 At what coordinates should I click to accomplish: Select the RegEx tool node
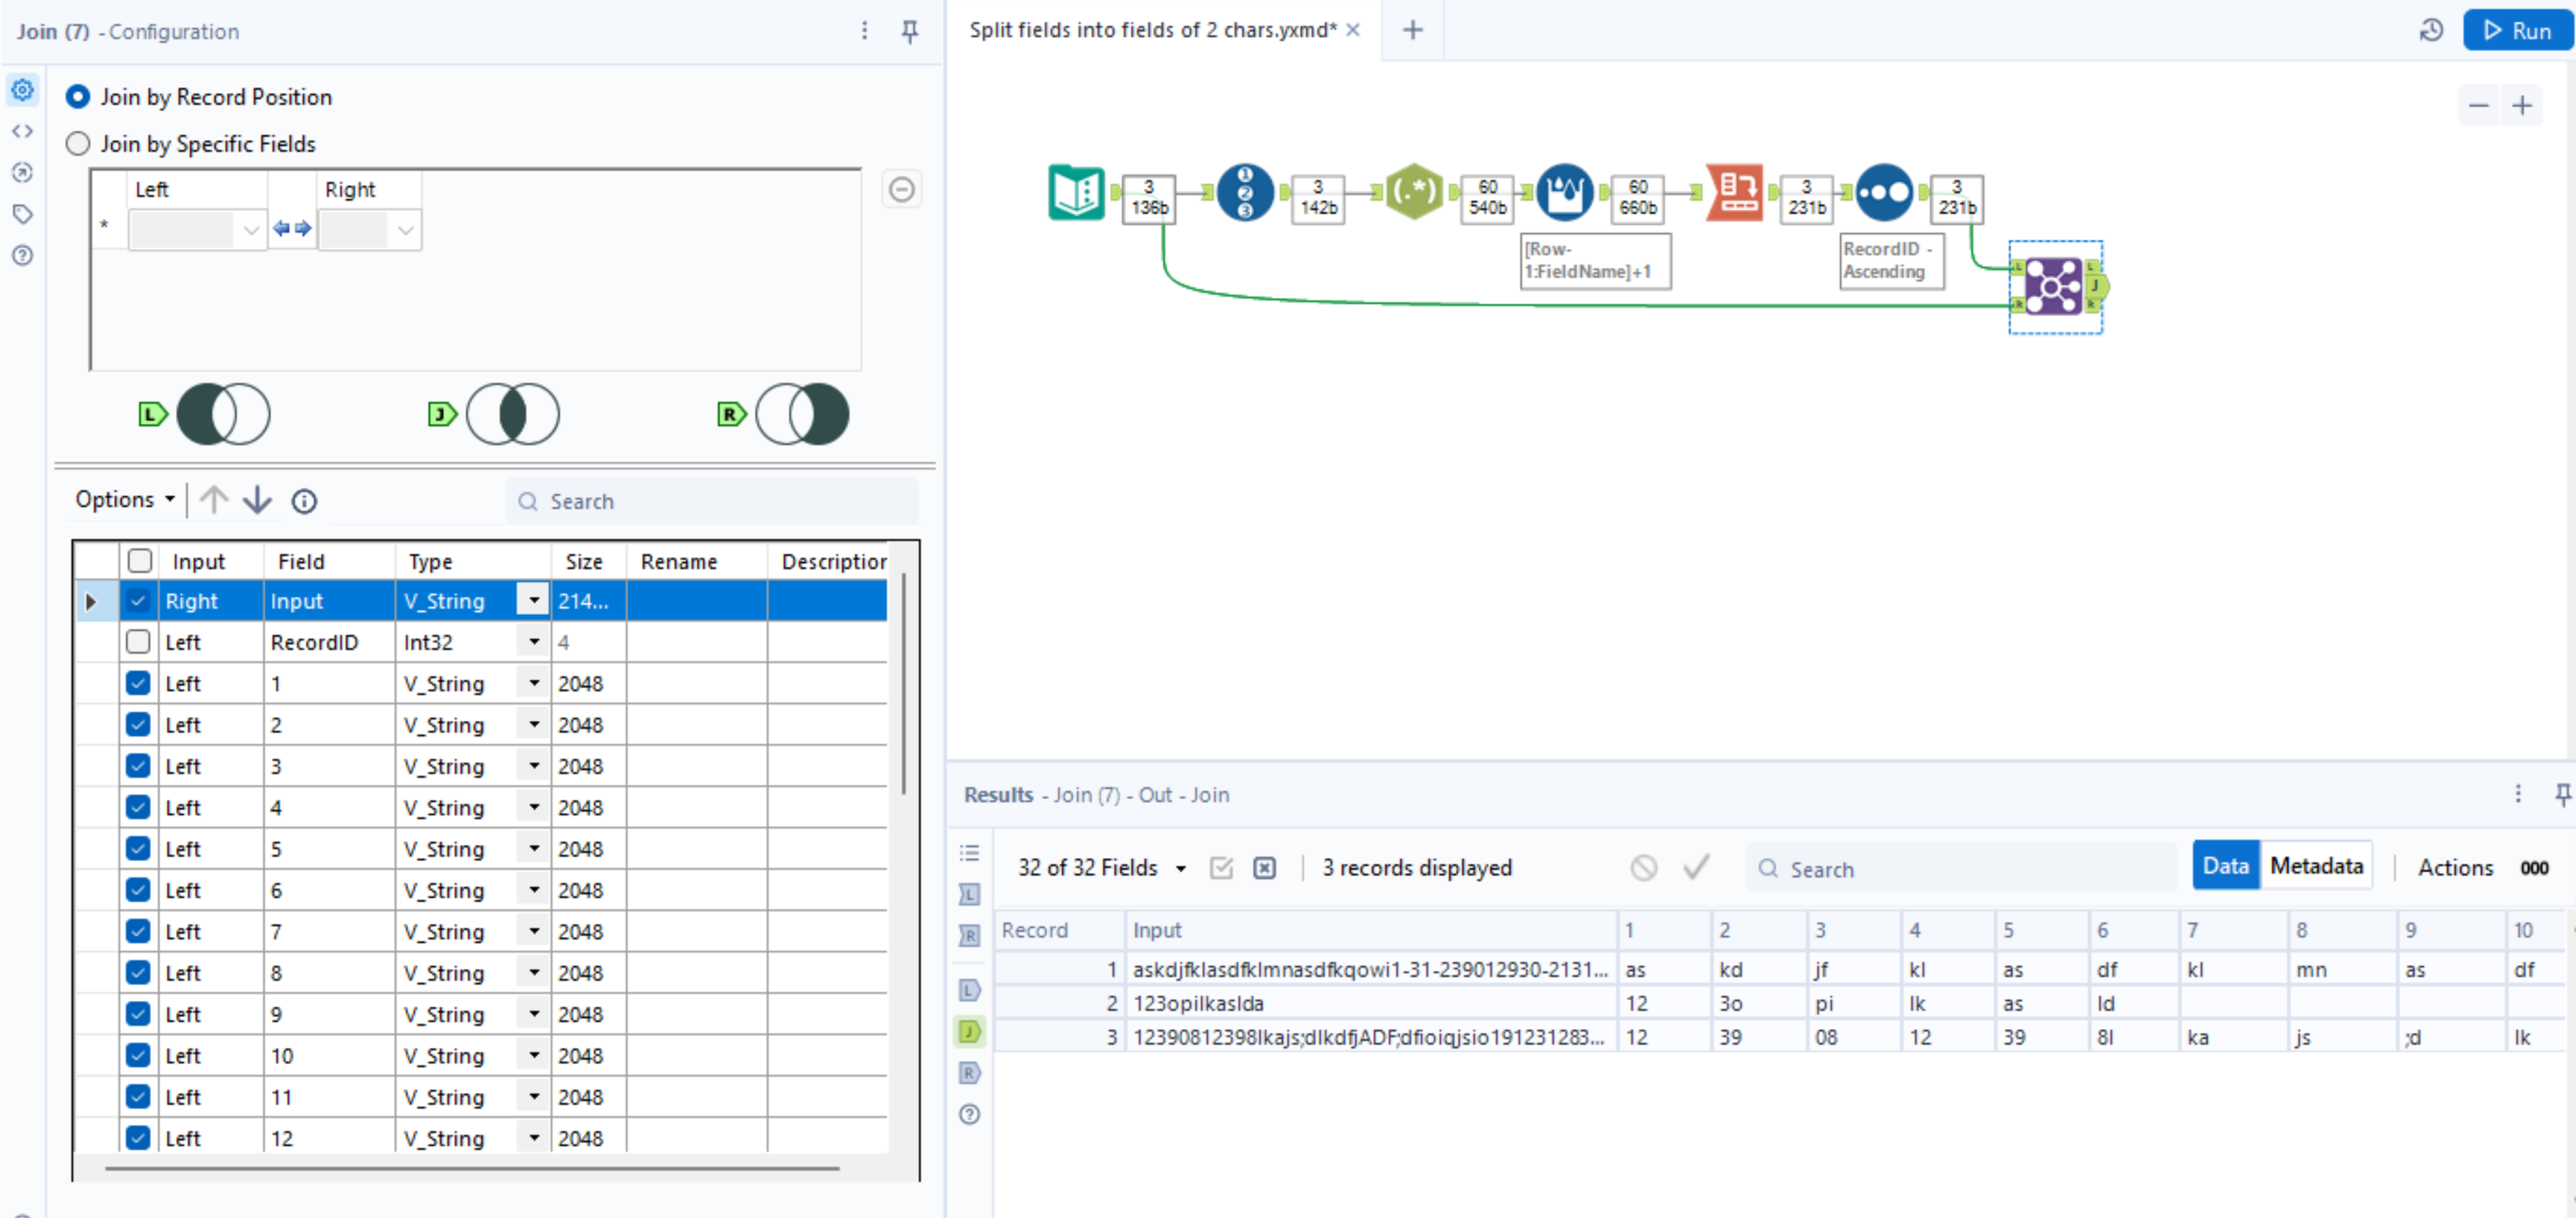pos(1413,192)
